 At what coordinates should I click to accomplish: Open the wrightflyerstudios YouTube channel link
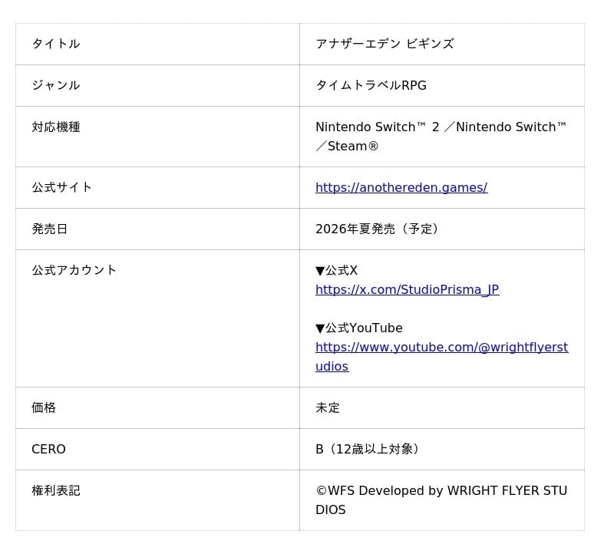pos(441,348)
